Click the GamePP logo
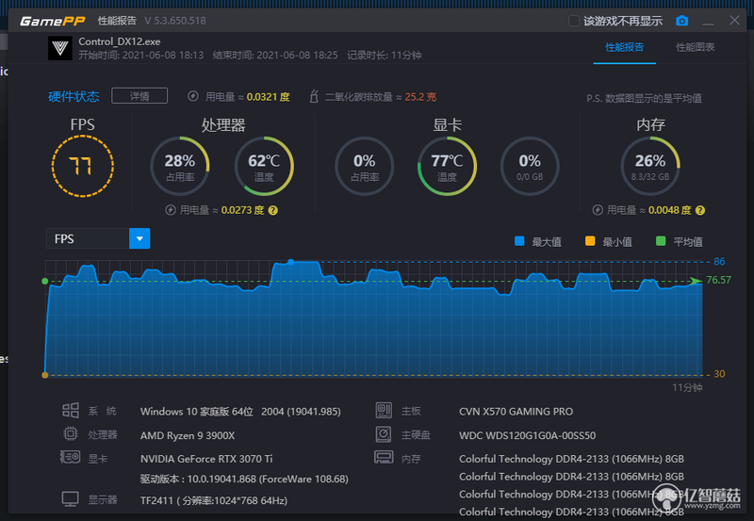The width and height of the screenshot is (754, 521). 53,21
